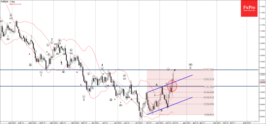The width and height of the screenshot is (266, 124).
Task: Click the 1.0291 price tag on axis
Action: (x=262, y=74)
